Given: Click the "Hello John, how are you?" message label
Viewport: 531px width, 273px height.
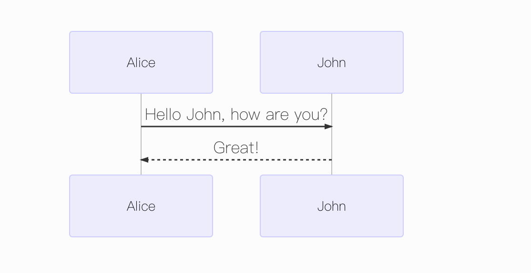Looking at the screenshot, I should pyautogui.click(x=236, y=115).
